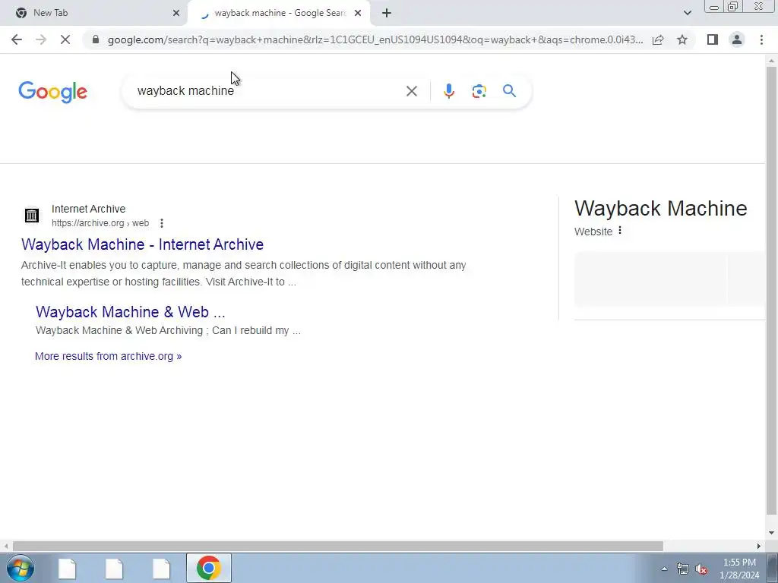Clear the search box with the X
This screenshot has width=778, height=583.
[x=411, y=91]
